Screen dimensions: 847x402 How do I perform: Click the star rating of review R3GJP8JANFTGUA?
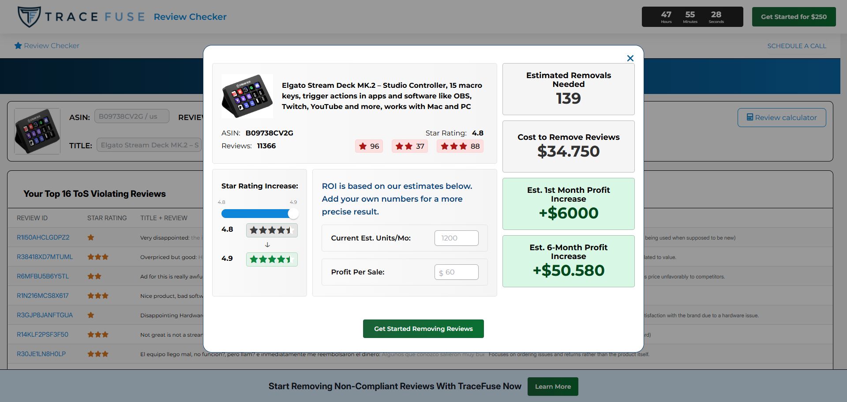coord(91,315)
